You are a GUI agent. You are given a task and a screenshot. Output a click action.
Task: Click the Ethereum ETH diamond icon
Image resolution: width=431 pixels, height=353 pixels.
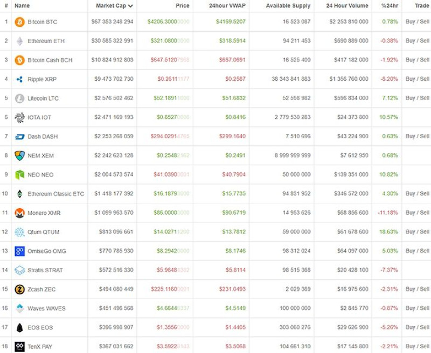19,41
